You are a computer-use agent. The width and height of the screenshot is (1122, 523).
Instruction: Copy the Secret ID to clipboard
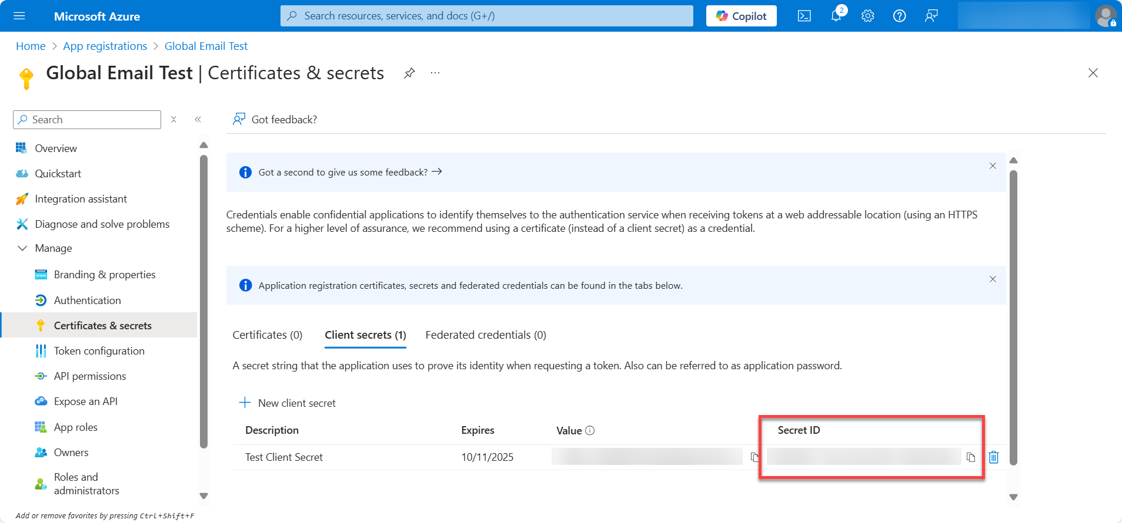coord(971,457)
